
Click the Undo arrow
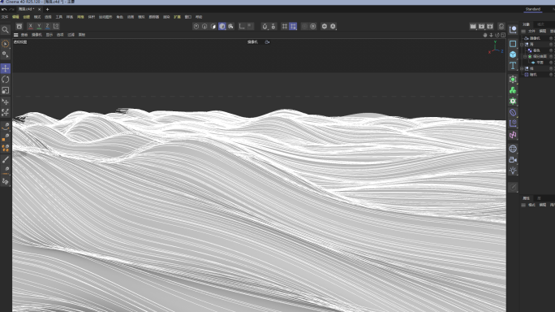[4, 10]
